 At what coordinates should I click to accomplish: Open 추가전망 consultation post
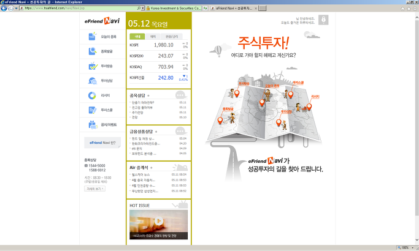click(137, 113)
